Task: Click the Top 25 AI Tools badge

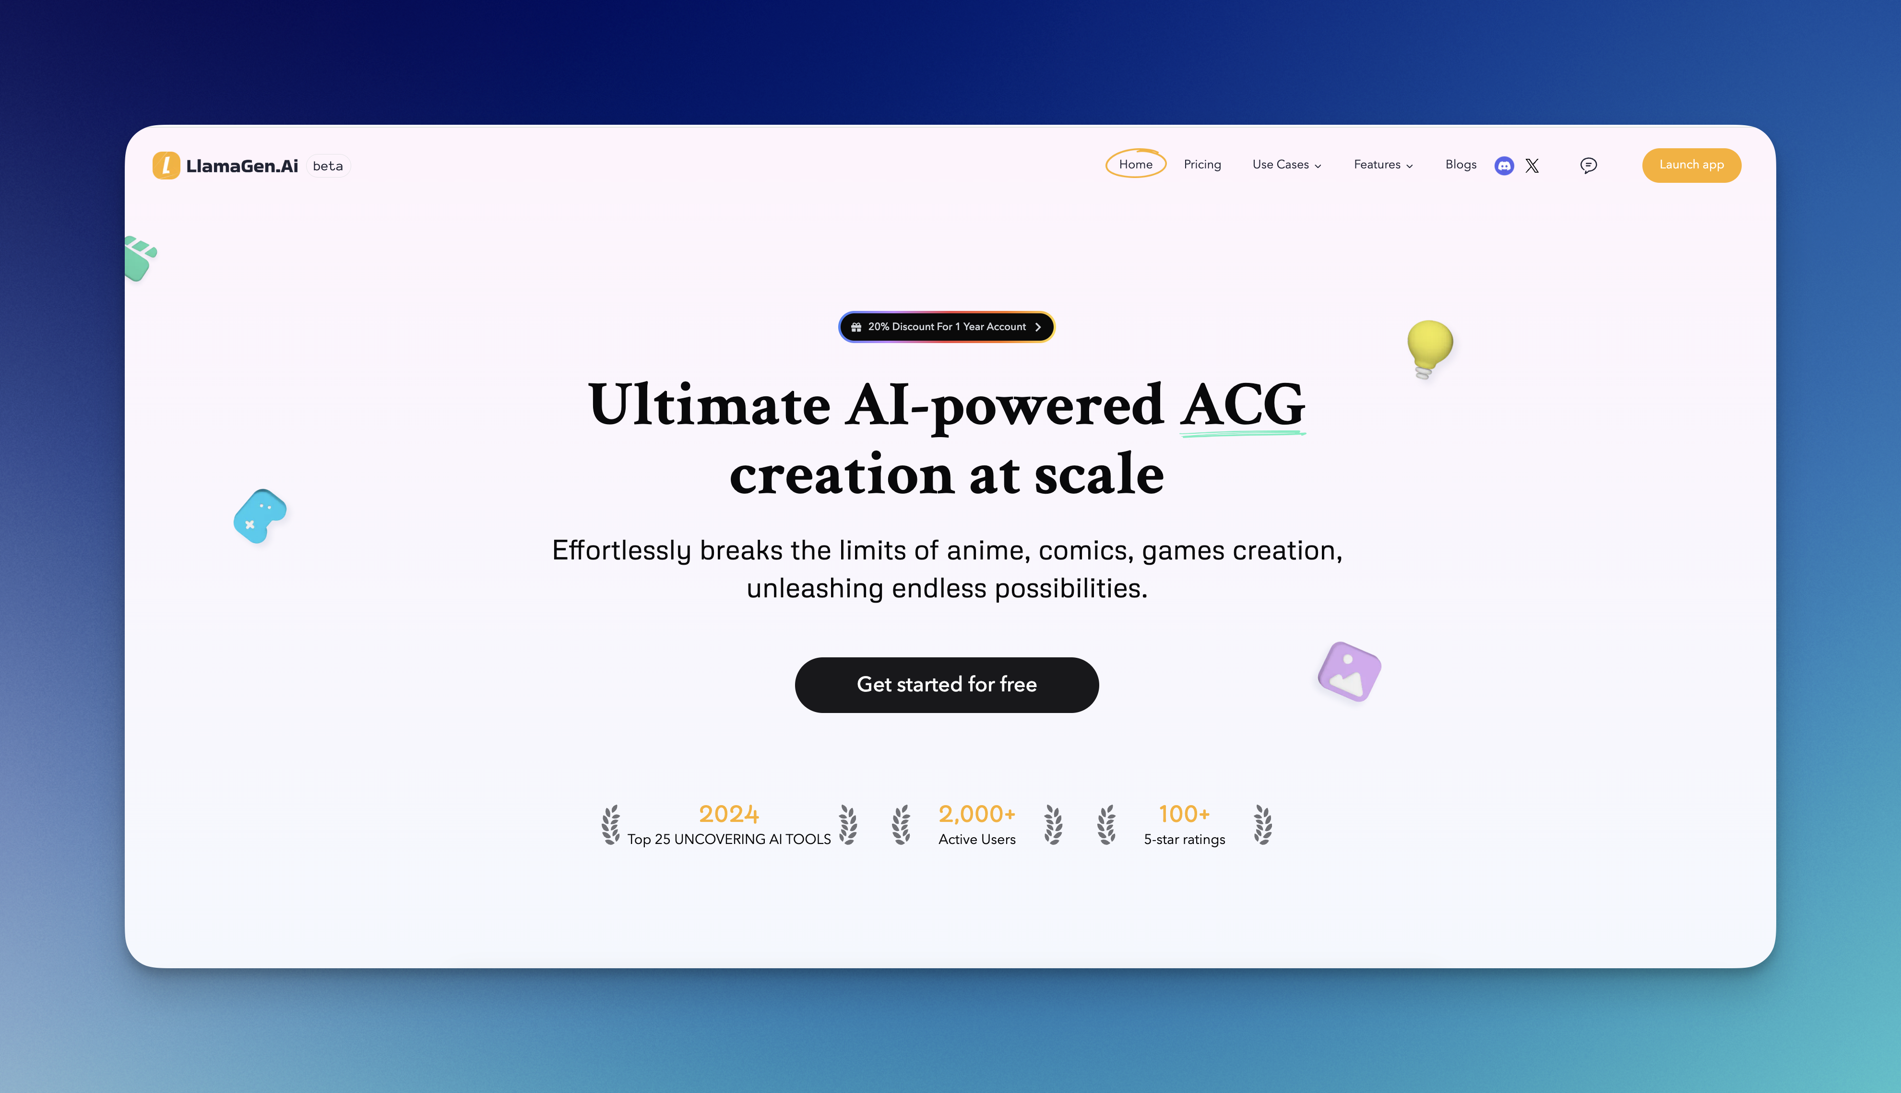Action: coord(727,824)
